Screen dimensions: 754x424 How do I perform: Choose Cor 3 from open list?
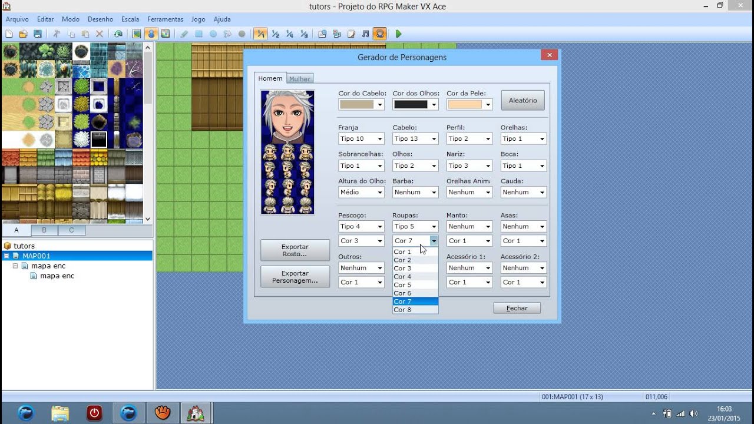[415, 268]
